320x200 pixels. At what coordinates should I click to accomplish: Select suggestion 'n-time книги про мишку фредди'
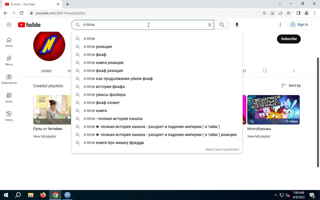pos(157,142)
